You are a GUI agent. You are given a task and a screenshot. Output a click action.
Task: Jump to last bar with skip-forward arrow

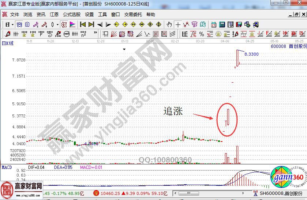coord(91,24)
